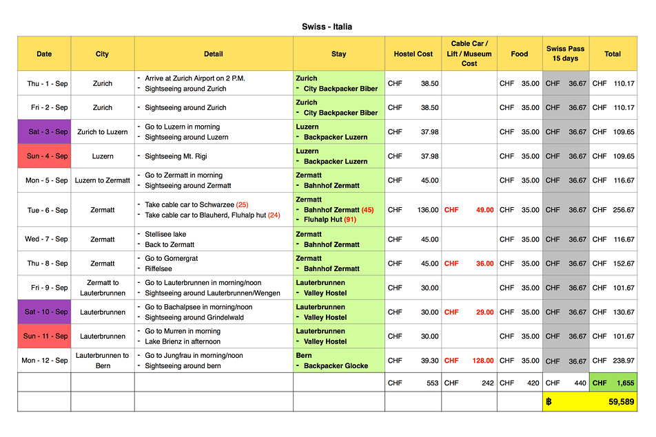Screen dimensions: 656x437
Task: Select total 152.67 for Thu 8 Sep
Action: tap(613, 263)
